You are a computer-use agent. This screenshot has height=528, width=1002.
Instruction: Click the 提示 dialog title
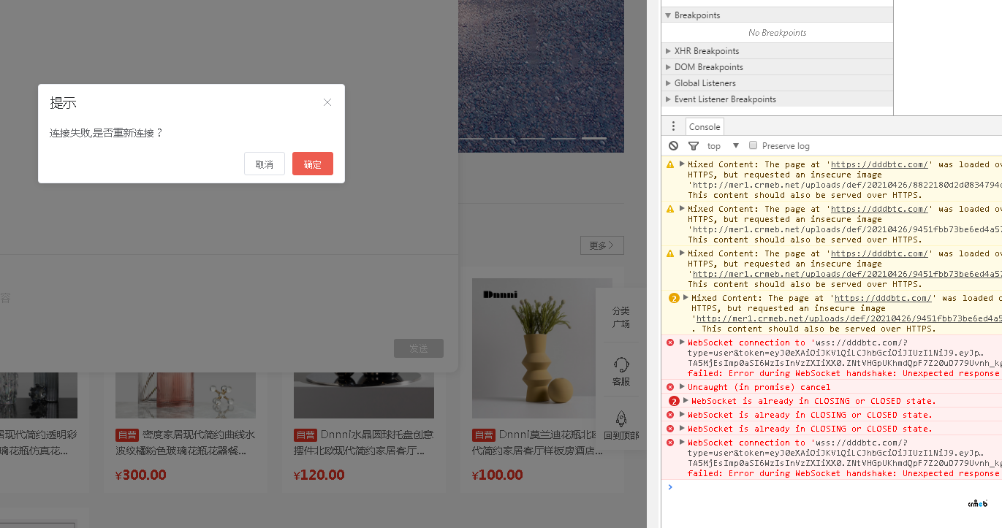click(x=63, y=103)
